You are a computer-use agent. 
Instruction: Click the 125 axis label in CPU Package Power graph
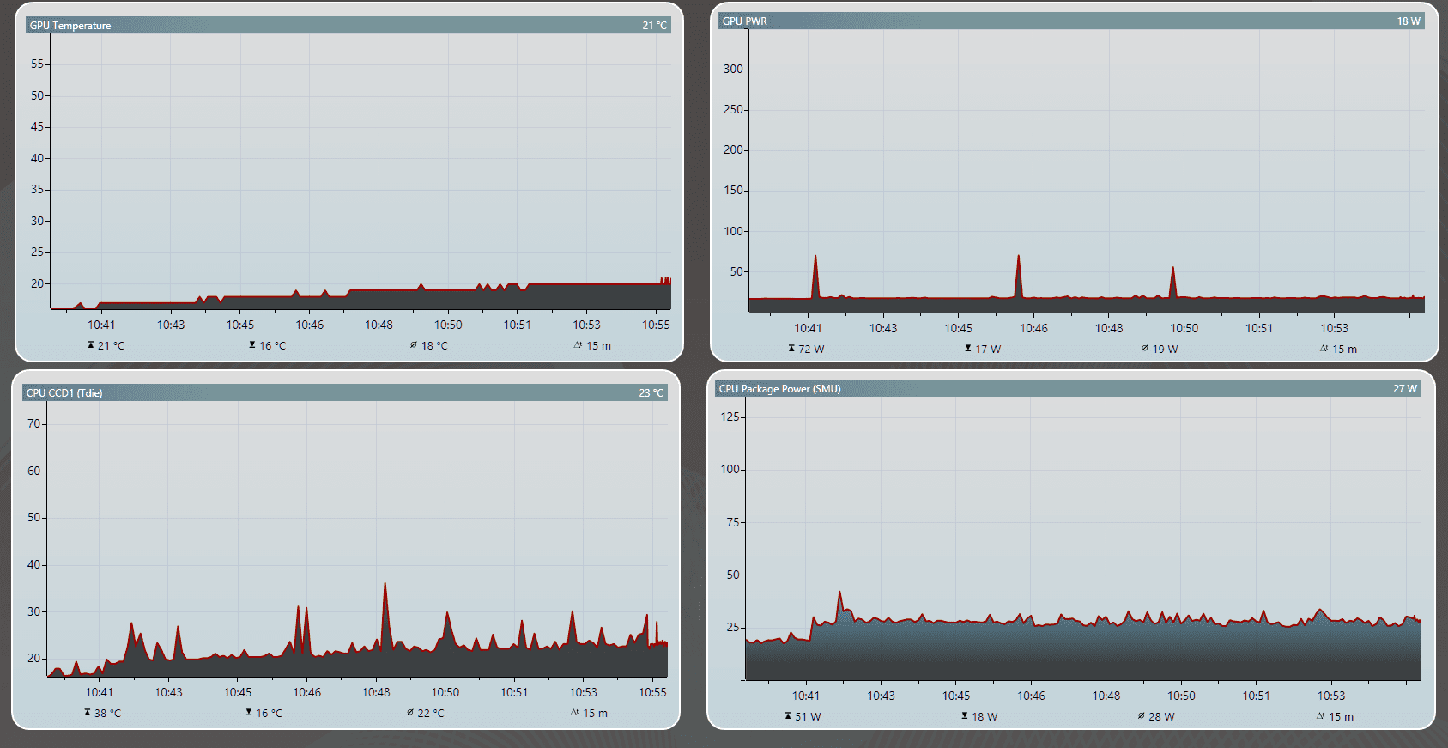[x=730, y=417]
